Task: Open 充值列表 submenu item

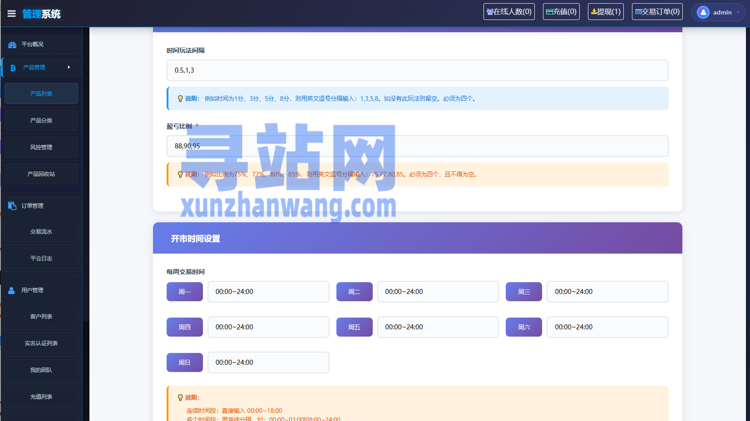Action: [41, 397]
